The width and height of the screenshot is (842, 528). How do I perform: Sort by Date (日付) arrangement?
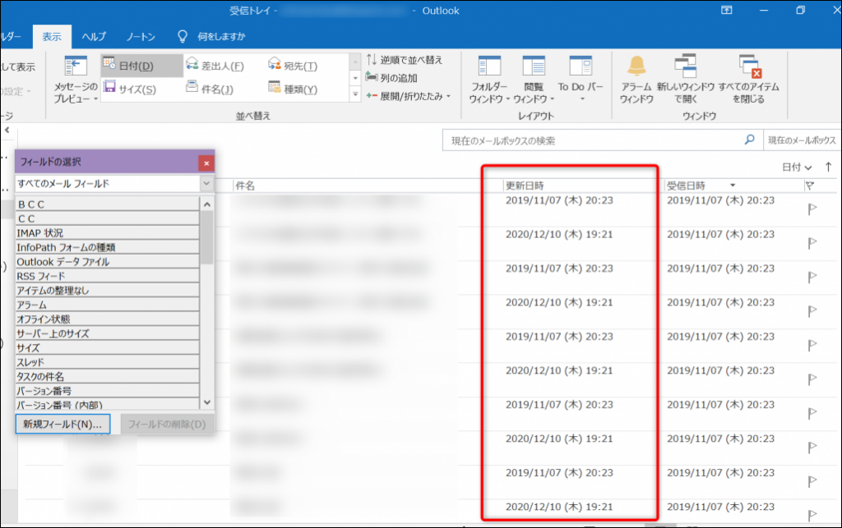pos(141,66)
